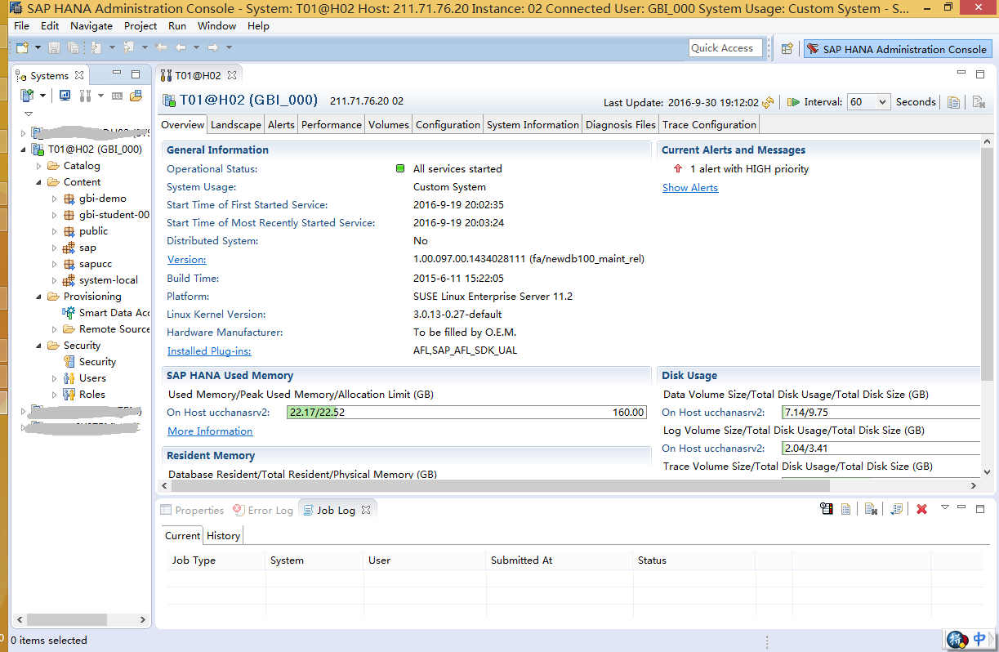Viewport: 999px width, 652px height.
Task: Click the Find Table folder icon in Systems toolbar
Action: pos(136,96)
